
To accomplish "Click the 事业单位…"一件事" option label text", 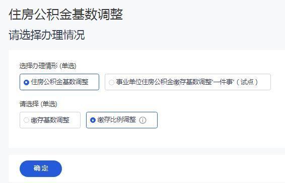I will point(175,82).
